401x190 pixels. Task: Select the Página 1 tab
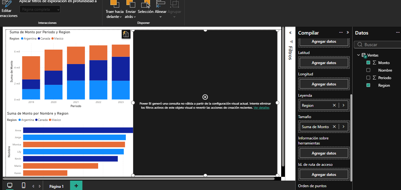pyautogui.click(x=56, y=186)
